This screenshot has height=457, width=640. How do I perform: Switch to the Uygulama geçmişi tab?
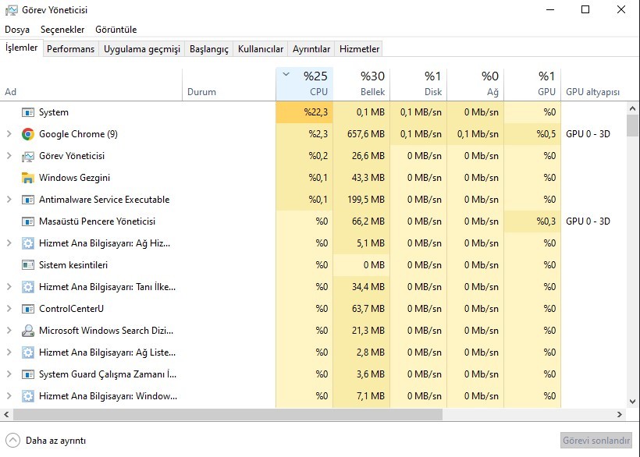click(141, 49)
